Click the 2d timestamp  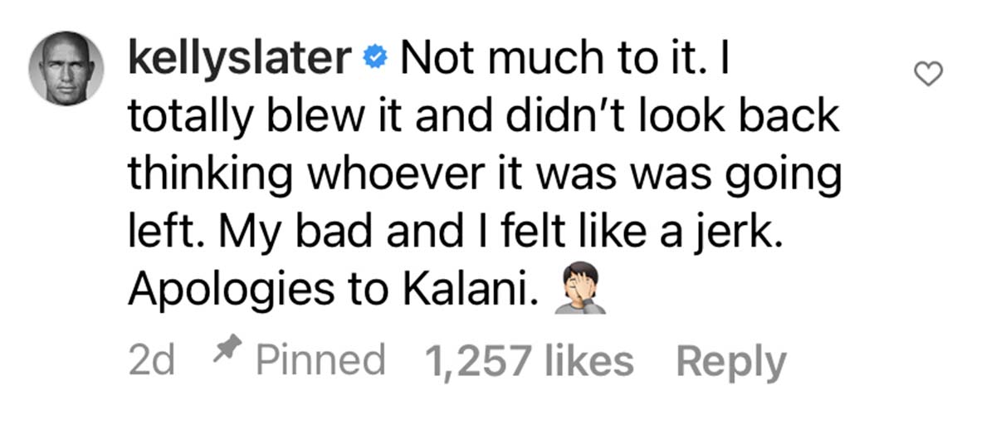pos(153,360)
